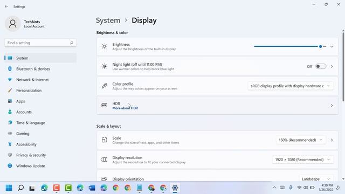Open the Scale 150% dropdown
Screen dimensions: 345x194
301,140
